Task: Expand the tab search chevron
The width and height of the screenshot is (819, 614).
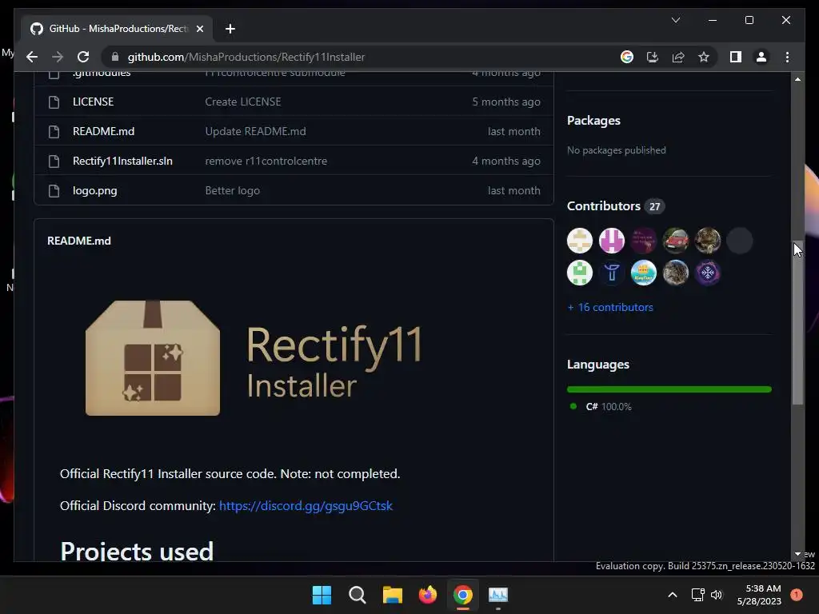Action: tap(675, 20)
